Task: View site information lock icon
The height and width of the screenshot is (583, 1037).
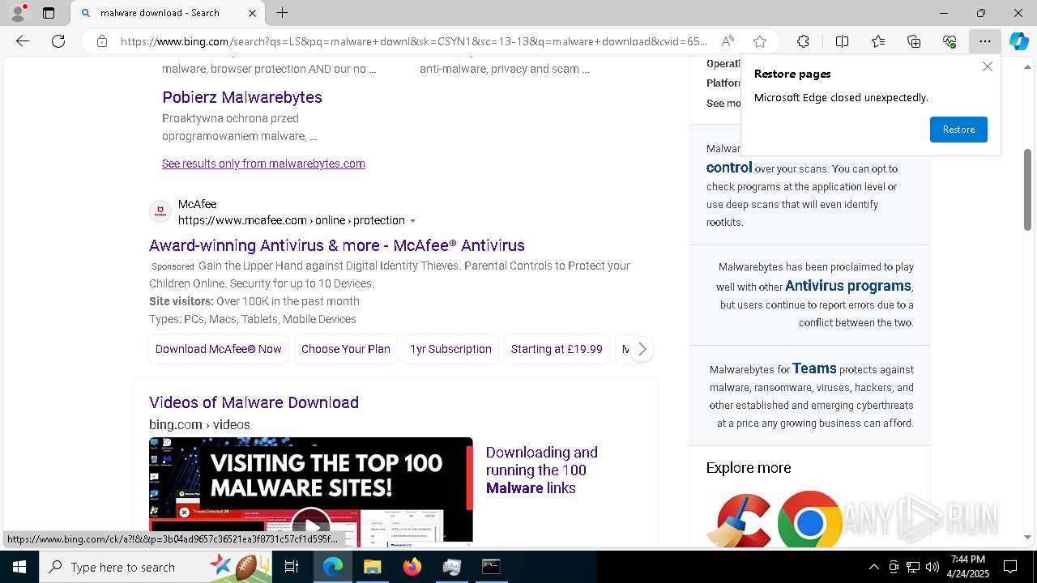Action: pyautogui.click(x=101, y=41)
